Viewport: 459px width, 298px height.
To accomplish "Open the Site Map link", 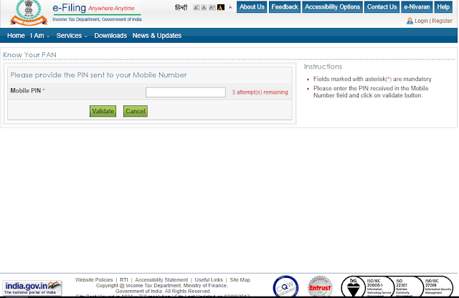I will click(240, 280).
